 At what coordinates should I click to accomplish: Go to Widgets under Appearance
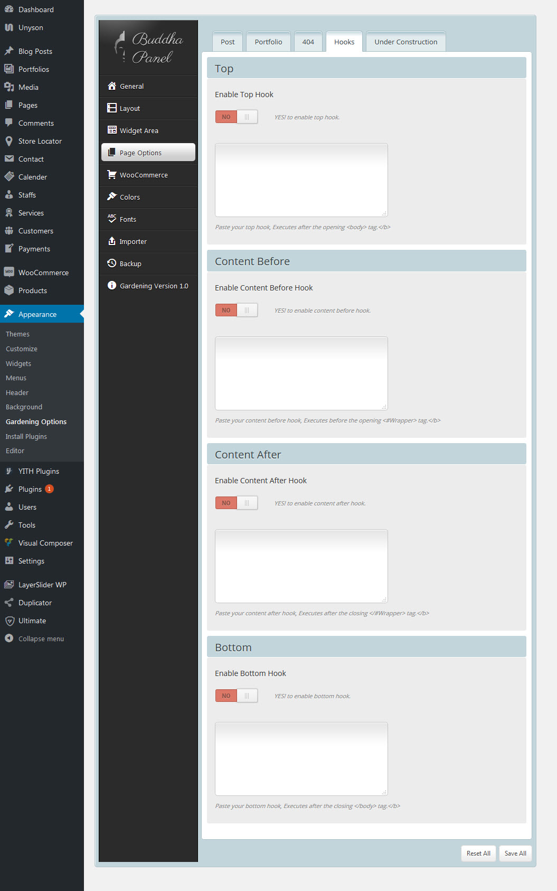pyautogui.click(x=18, y=364)
